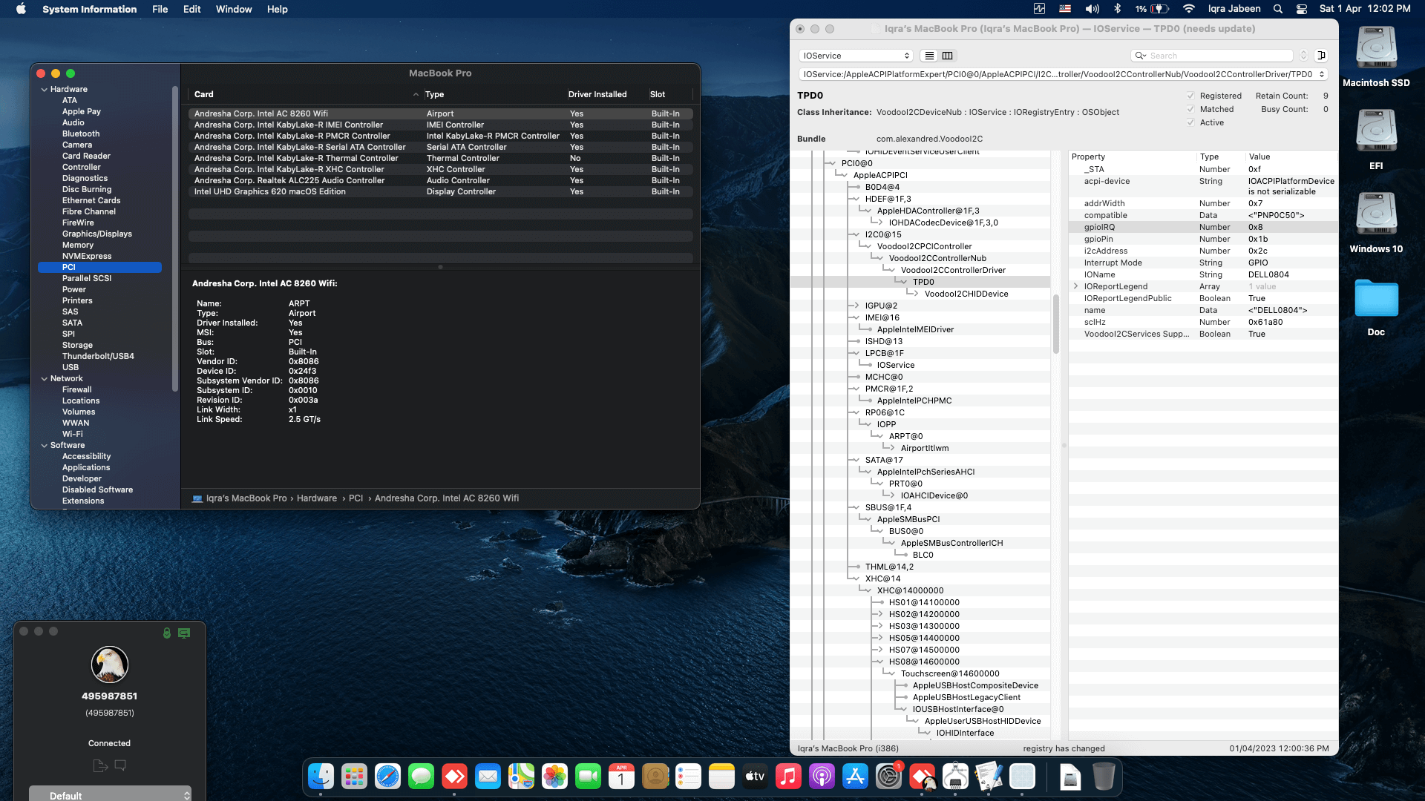Click the battery status icon in menu bar

click(1153, 9)
